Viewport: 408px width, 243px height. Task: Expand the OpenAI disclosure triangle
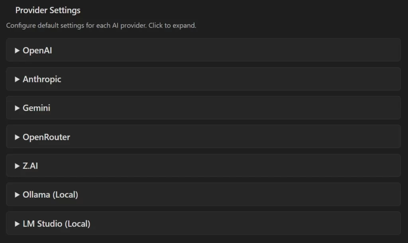coord(17,51)
